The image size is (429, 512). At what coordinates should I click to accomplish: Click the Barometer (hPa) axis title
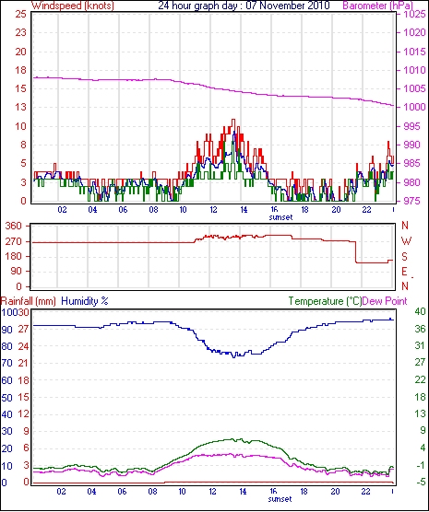[377, 6]
